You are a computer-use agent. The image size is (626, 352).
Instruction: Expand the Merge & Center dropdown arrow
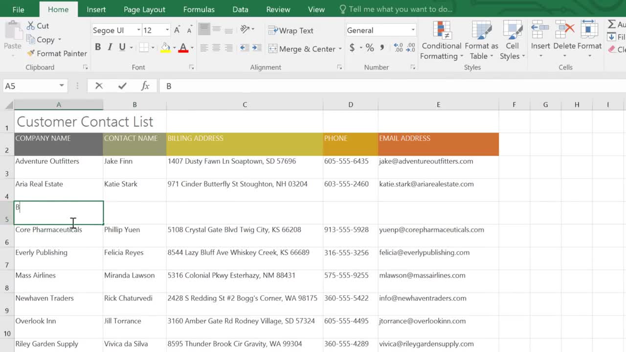point(340,49)
